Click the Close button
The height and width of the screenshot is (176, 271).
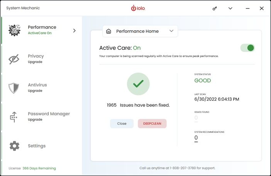(122, 124)
